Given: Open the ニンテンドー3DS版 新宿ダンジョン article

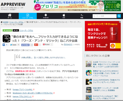Looking at the screenshot, I should [x=106, y=89].
